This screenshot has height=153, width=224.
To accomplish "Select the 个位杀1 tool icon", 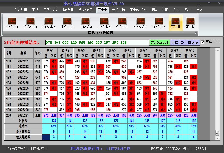I will (122, 22).
